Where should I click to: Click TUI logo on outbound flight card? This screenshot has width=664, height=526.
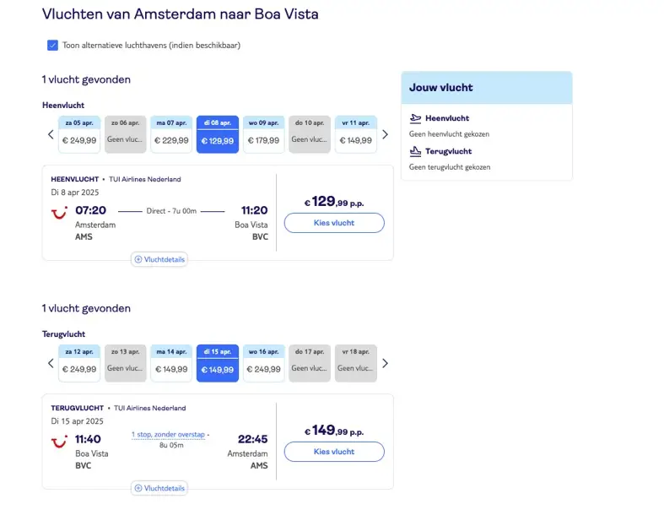[x=59, y=213]
